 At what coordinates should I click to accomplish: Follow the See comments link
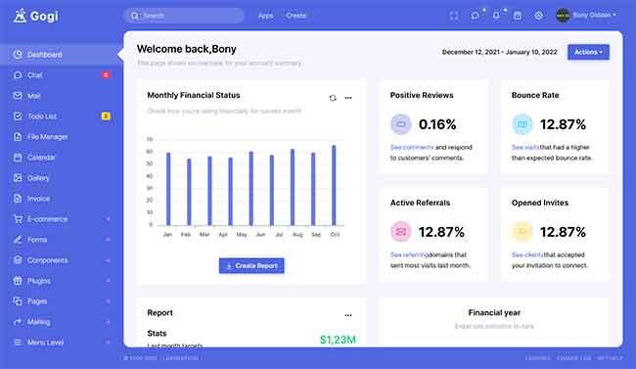(x=412, y=148)
